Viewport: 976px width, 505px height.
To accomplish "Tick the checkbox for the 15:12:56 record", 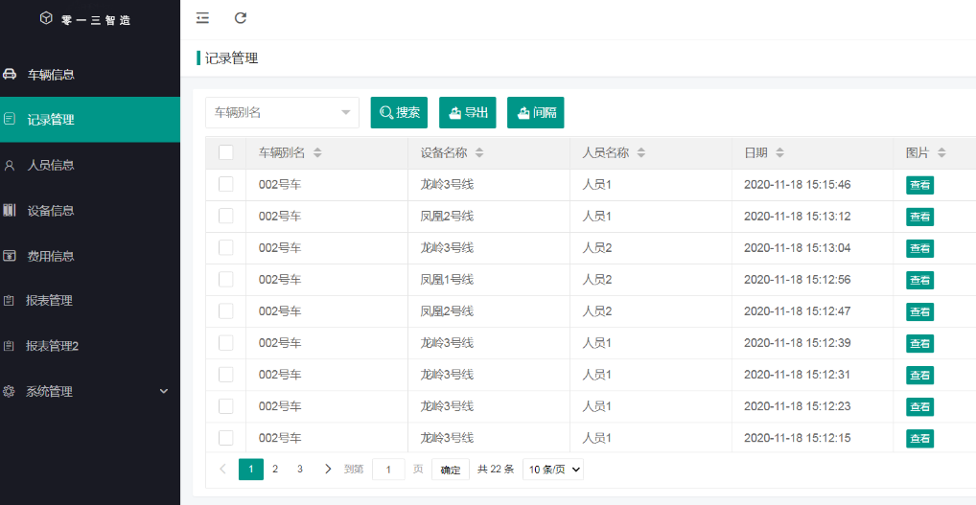I will point(226,279).
